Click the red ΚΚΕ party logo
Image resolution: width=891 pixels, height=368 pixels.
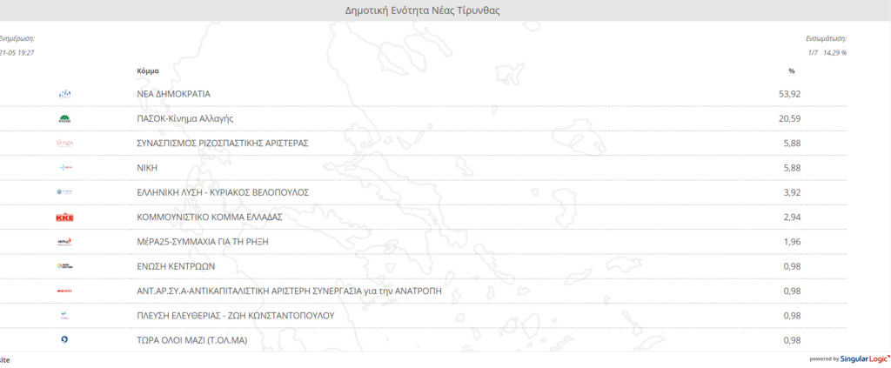pyautogui.click(x=64, y=217)
